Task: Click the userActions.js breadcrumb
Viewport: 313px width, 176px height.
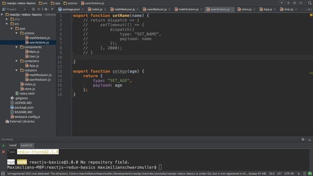Action: (92, 3)
